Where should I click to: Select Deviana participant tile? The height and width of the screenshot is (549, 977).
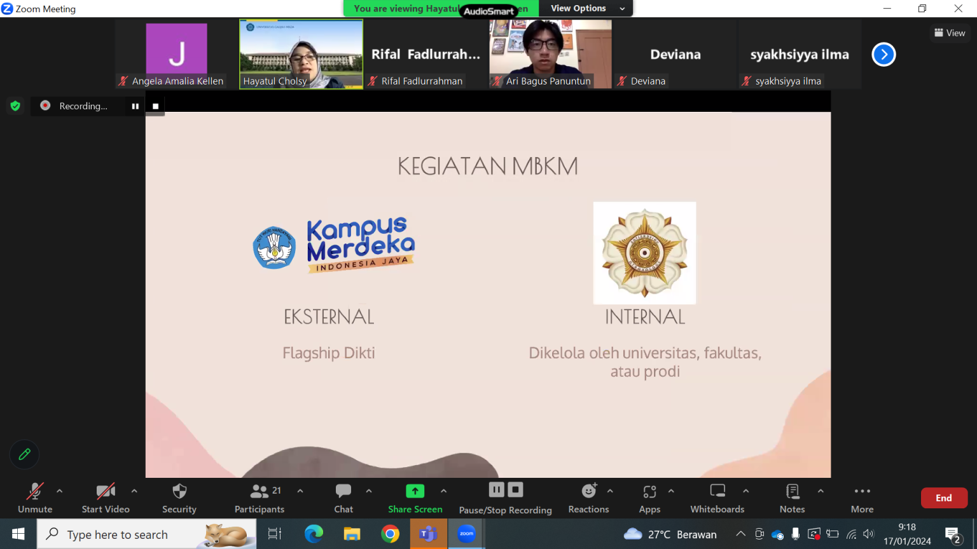tap(675, 54)
